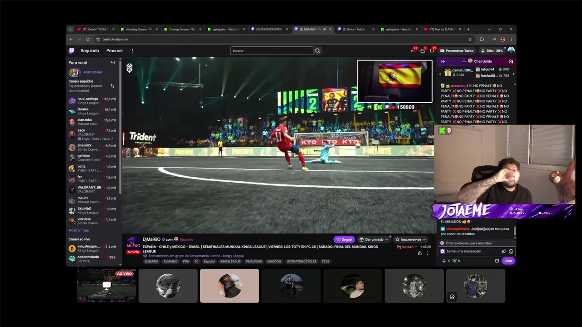Screen dimensions: 582x327
Task: Send message with the Chat button
Action: (x=508, y=261)
